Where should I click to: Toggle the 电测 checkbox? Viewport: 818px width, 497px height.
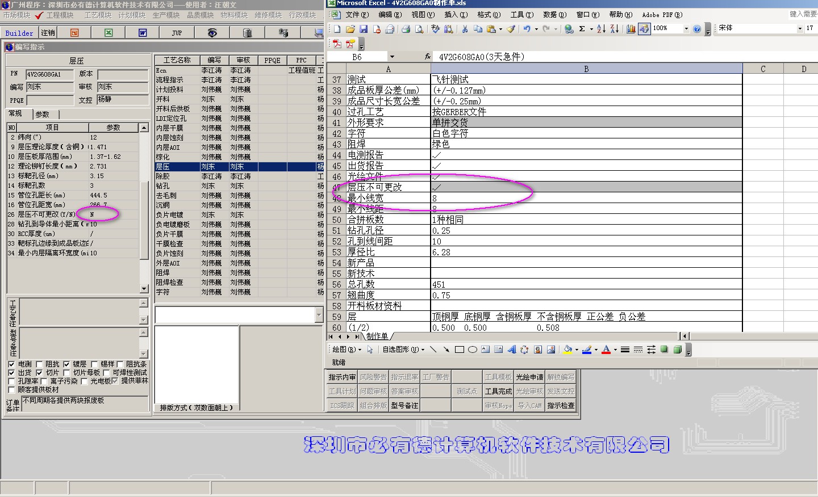point(12,364)
